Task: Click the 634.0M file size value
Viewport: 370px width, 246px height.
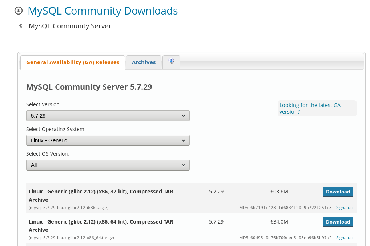Action: [279, 222]
